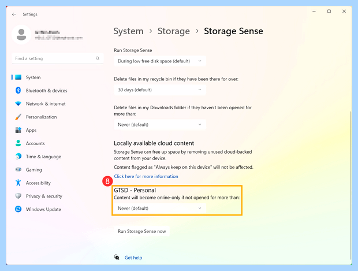Image resolution: width=358 pixels, height=271 pixels.
Task: Click the GTSD - Personal label
Action: point(135,190)
